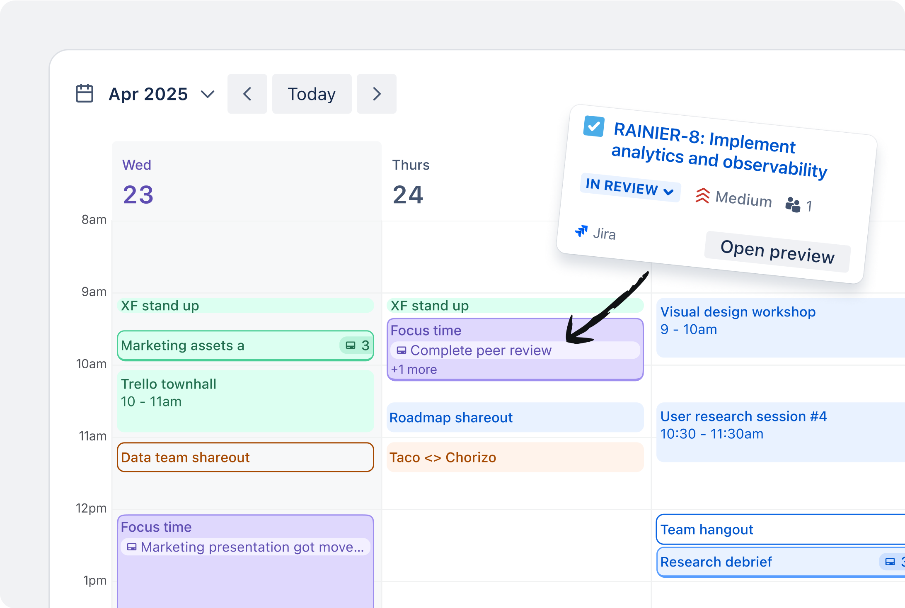
Task: Toggle the RAINIER-8 task checkbox
Action: (594, 126)
